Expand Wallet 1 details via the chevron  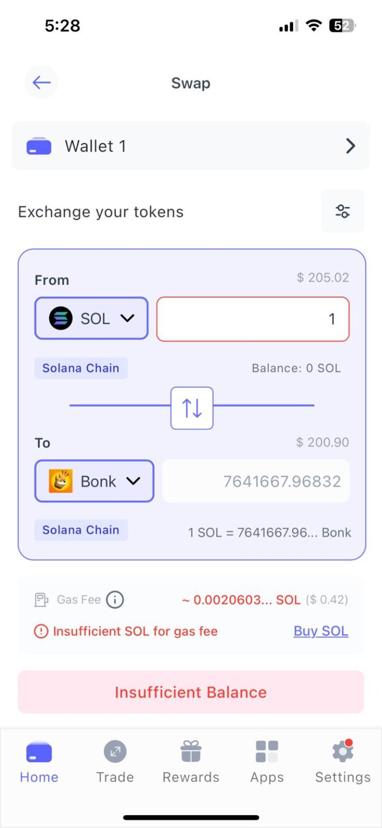tap(350, 146)
